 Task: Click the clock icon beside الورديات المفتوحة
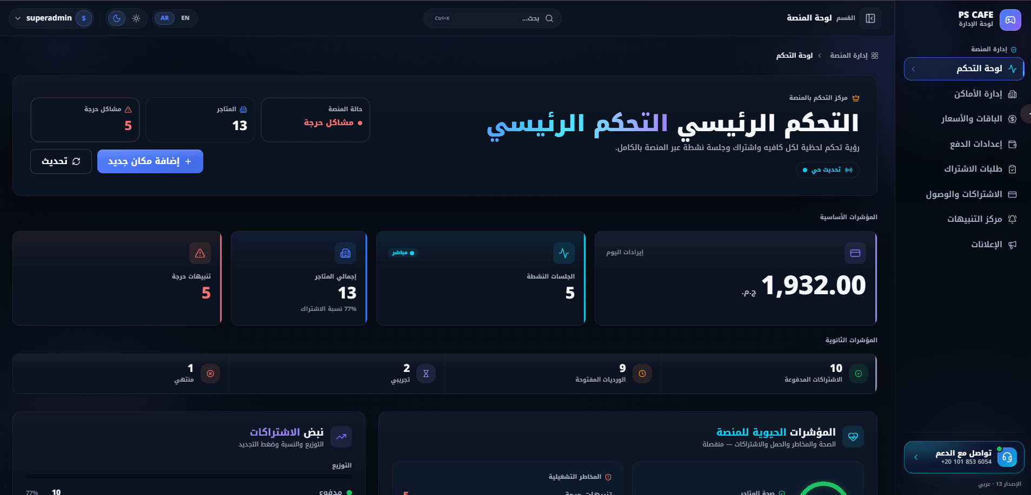click(642, 374)
